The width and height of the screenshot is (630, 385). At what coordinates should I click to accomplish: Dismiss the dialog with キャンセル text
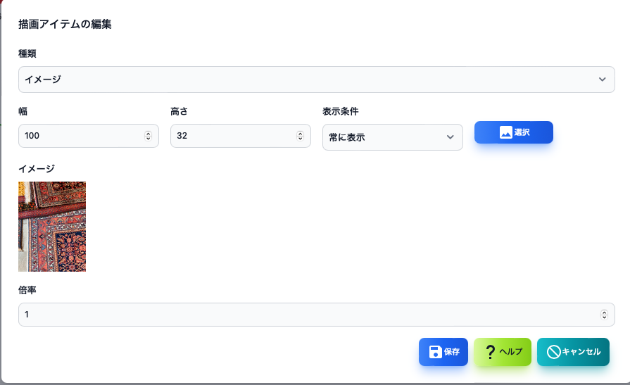click(x=581, y=352)
